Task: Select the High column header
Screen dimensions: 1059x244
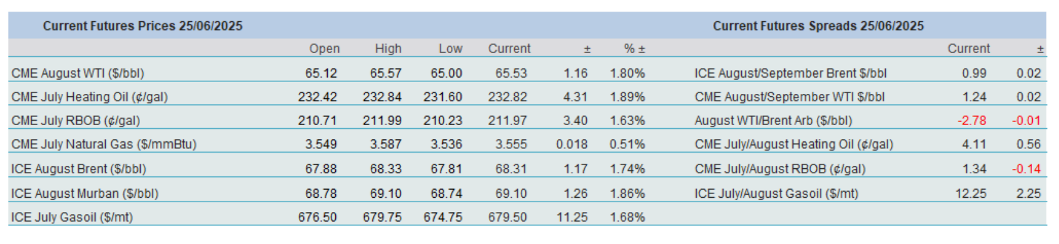Action: point(388,49)
